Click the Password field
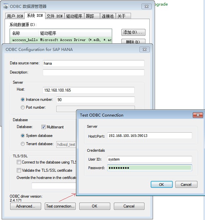The image size is (205, 220). 149,168
